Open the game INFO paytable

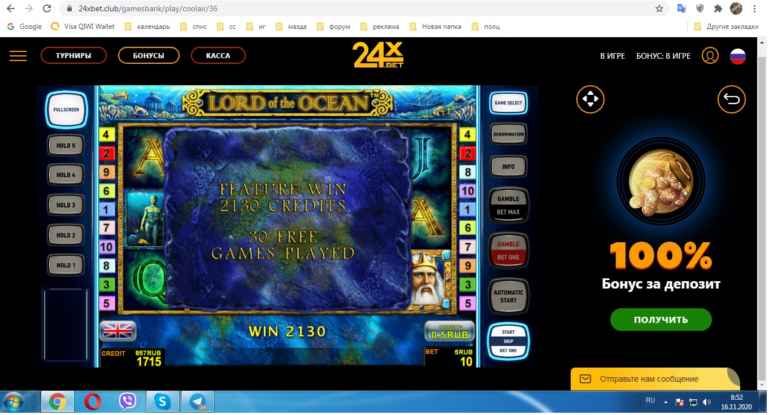[509, 167]
